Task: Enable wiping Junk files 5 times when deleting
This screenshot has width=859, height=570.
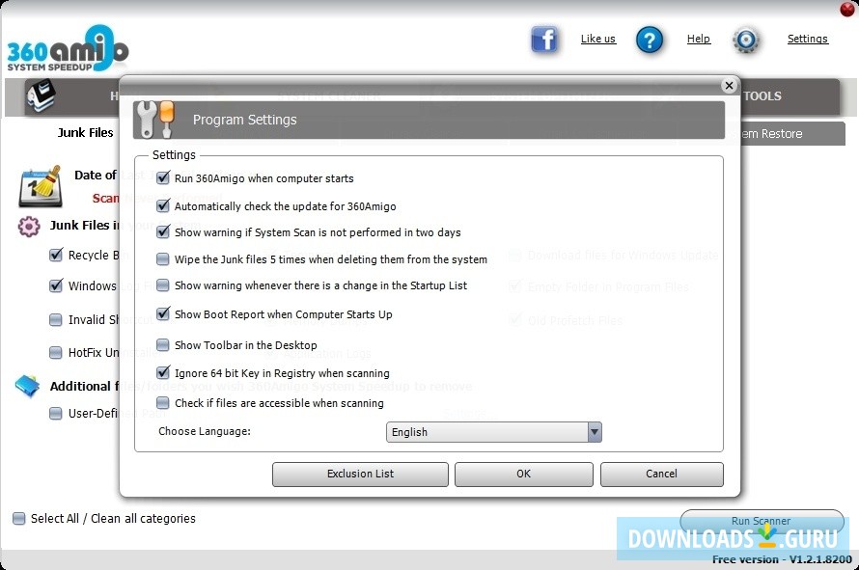Action: coord(162,258)
